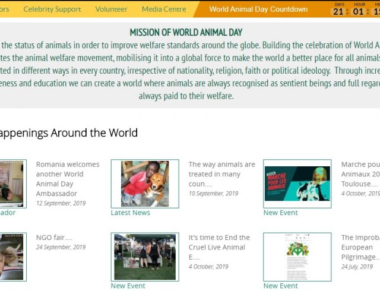Click the 24 September, 2019 date

(61, 247)
